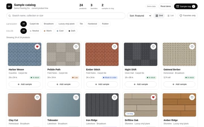Click 'Showing 24 of 24 products' text
This screenshot has height=127, width=204.
(x=18, y=38)
